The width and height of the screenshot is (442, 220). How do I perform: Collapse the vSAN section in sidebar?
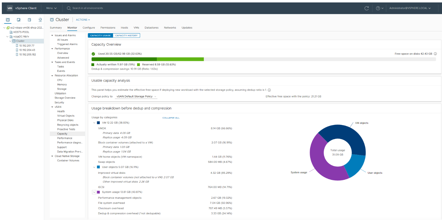(52, 107)
